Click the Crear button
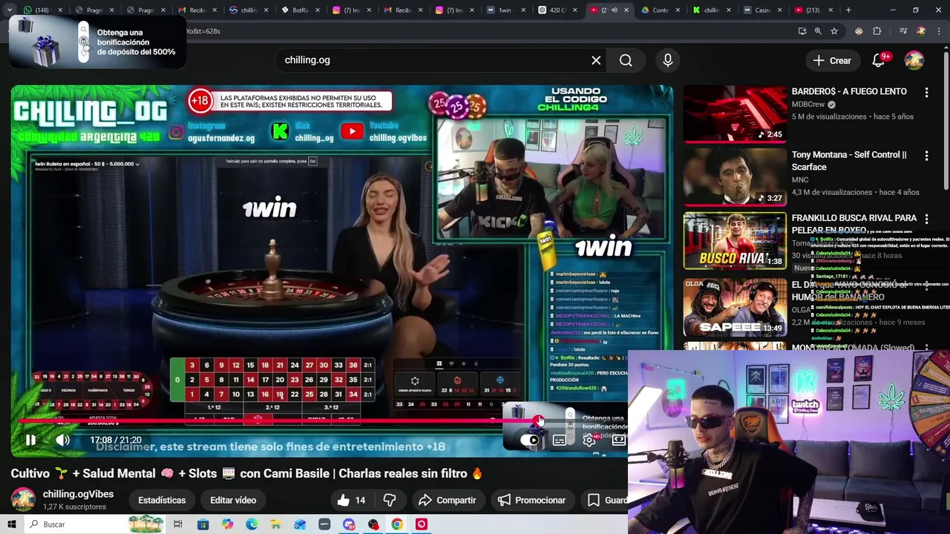Screen dimensions: 950x534 pos(832,61)
